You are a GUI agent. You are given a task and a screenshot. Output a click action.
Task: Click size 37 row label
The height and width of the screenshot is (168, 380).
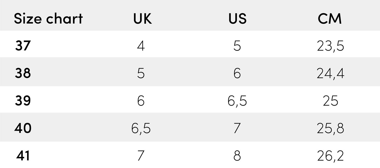pyautogui.click(x=23, y=46)
